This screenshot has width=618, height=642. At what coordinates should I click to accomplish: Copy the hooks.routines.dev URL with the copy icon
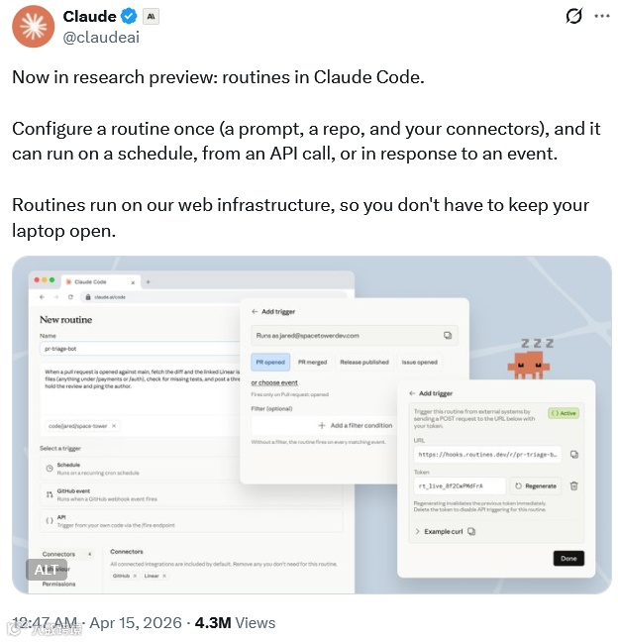pyautogui.click(x=574, y=455)
